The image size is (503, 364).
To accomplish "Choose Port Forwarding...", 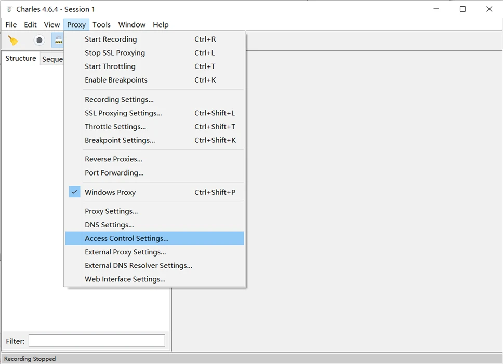I will 155,173.
